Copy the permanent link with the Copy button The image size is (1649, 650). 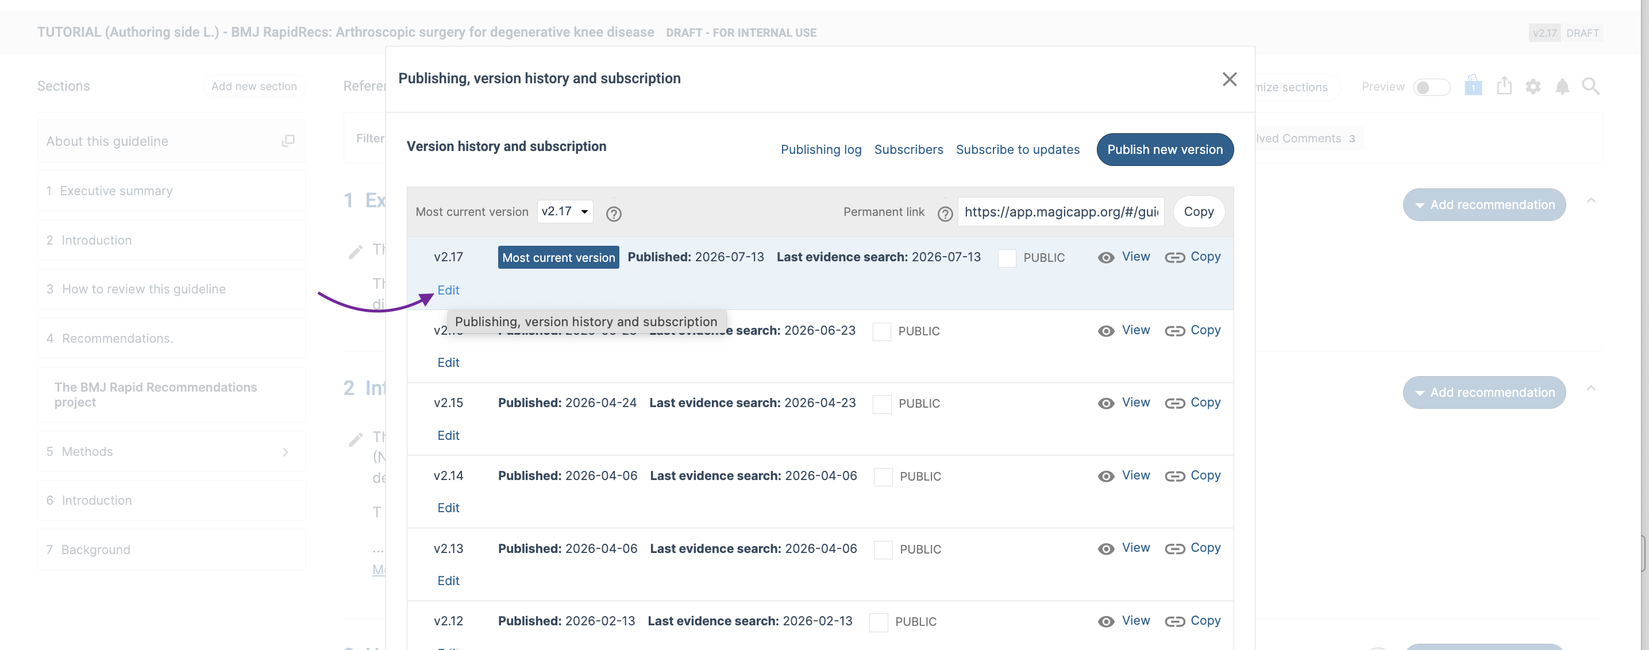1199,212
